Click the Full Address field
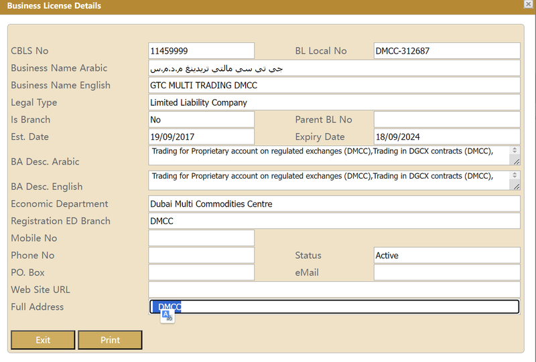The image size is (536, 362). [334, 306]
